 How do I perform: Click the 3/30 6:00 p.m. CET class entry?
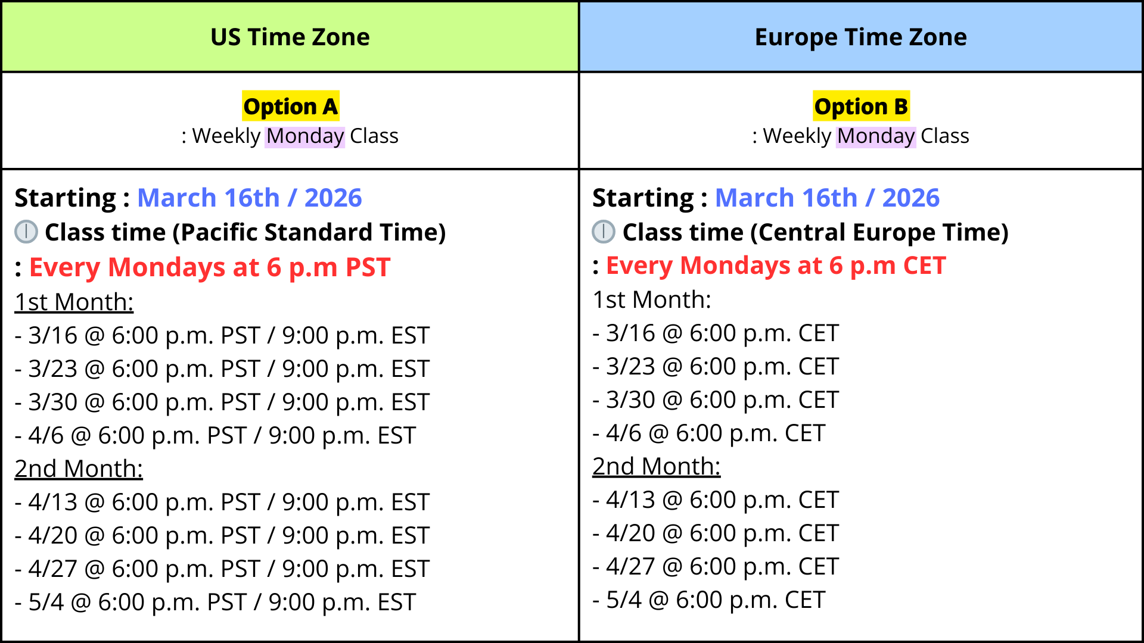(716, 399)
